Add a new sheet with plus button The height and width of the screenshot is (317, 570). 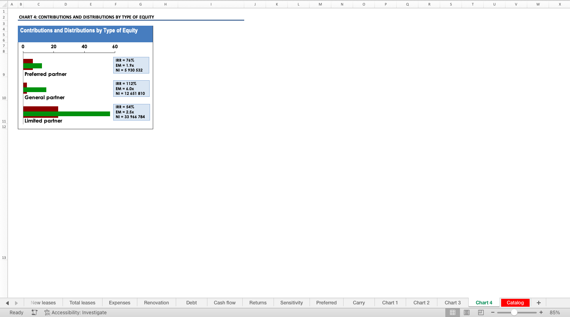(x=538, y=303)
